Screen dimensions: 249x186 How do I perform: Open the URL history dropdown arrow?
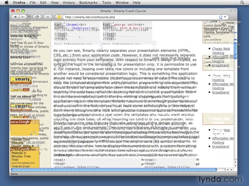coord(225,17)
